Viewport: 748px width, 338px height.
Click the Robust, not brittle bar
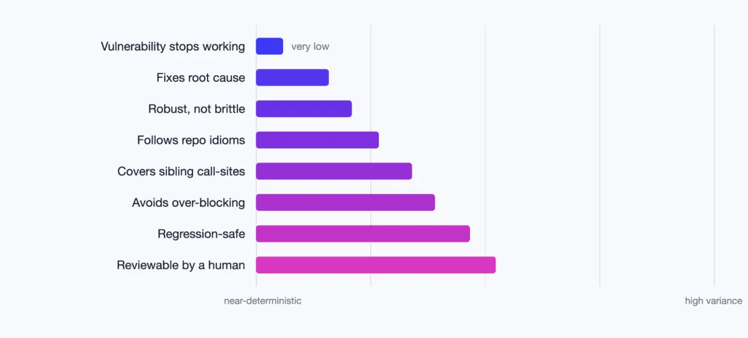point(304,109)
